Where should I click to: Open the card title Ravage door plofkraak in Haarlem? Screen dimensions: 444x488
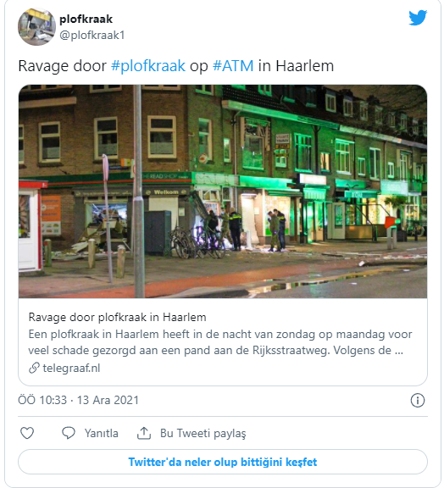click(x=118, y=317)
